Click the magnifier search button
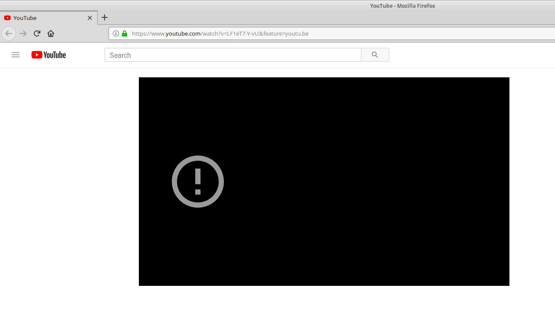 375,55
